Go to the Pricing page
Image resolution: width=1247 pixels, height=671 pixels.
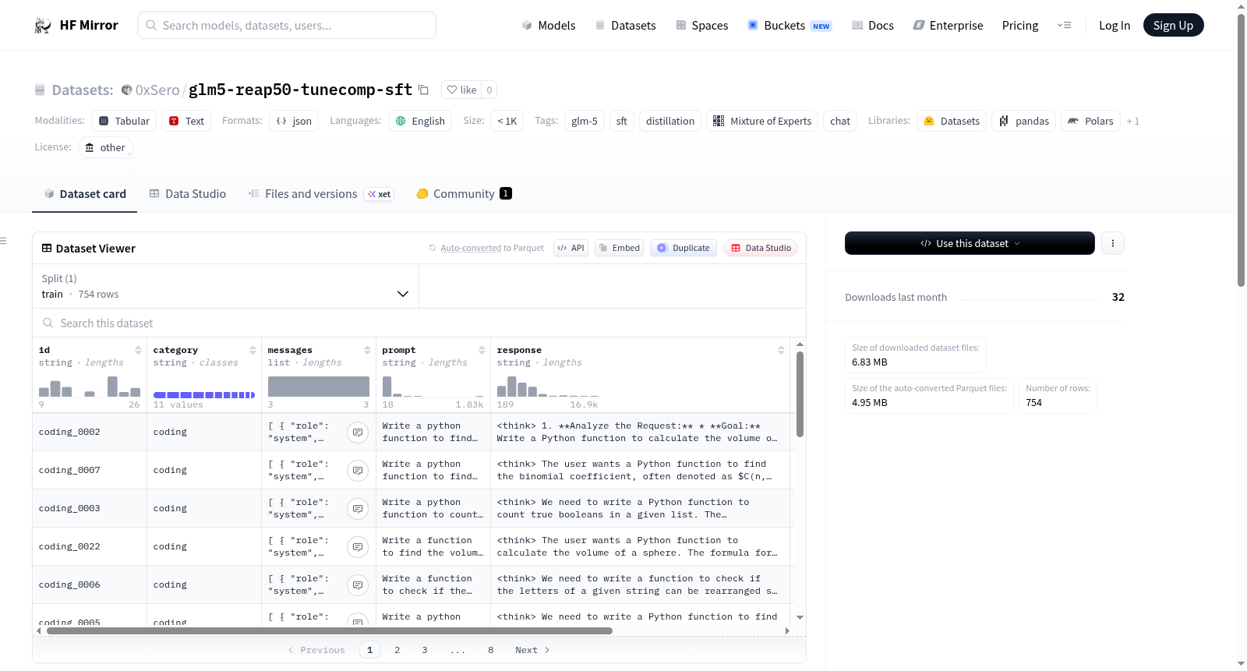pyautogui.click(x=1020, y=26)
